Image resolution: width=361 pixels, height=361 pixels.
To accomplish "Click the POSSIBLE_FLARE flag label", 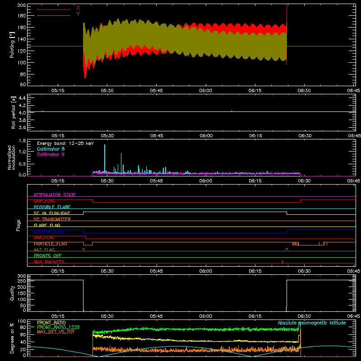I will click(x=52, y=207).
